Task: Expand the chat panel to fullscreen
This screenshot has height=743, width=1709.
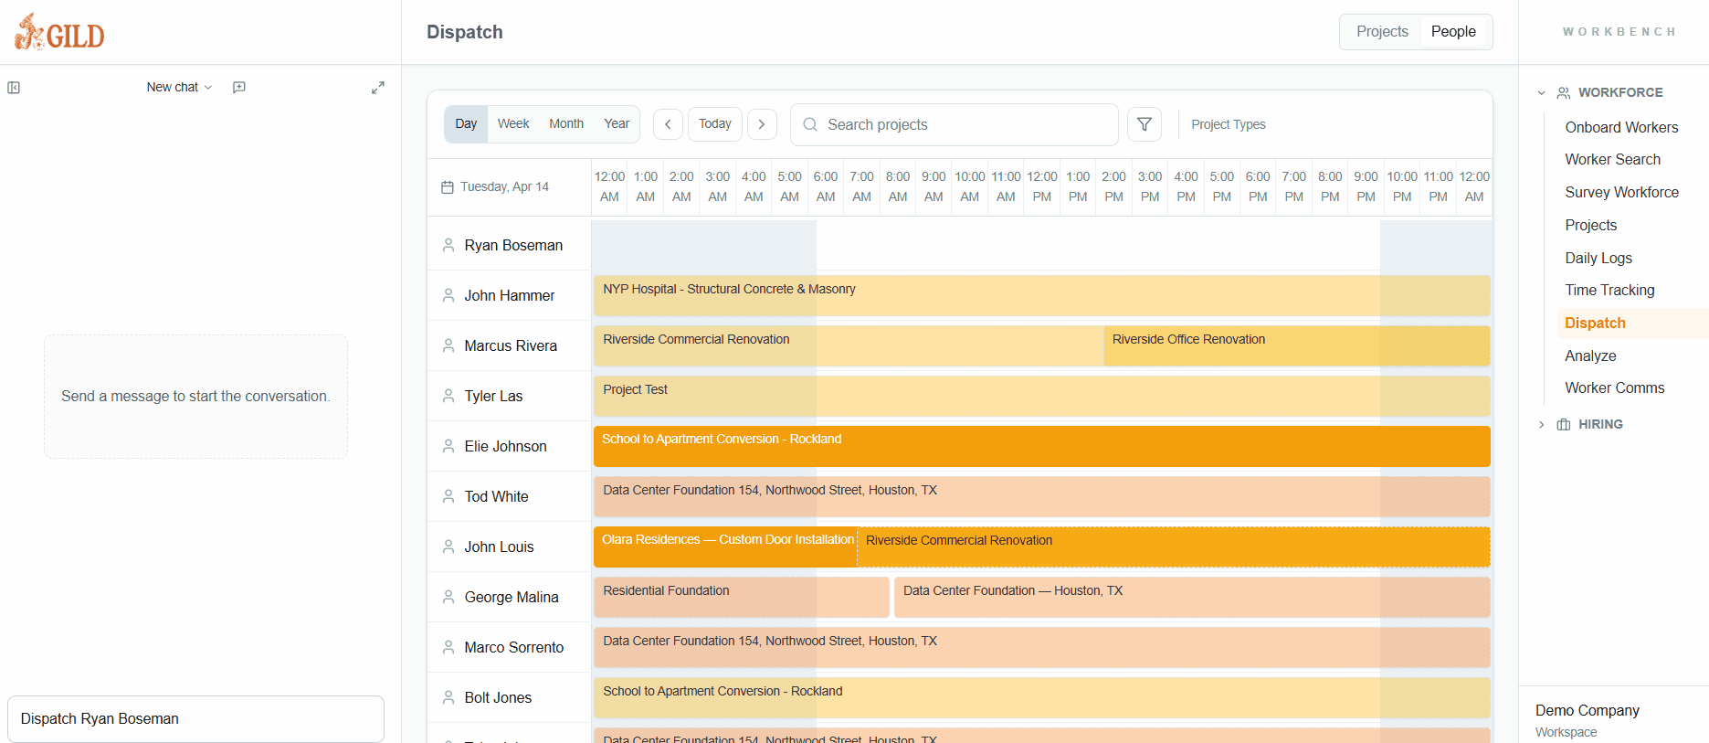Action: [x=377, y=88]
